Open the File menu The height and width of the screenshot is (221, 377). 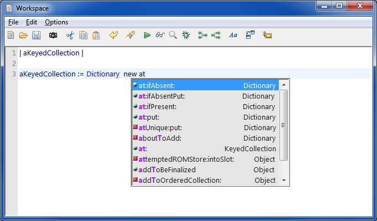click(13, 22)
